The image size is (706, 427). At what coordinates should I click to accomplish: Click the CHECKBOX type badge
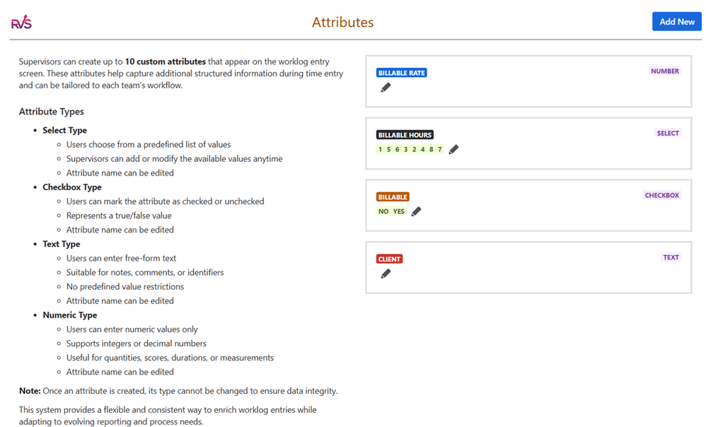pyautogui.click(x=661, y=195)
